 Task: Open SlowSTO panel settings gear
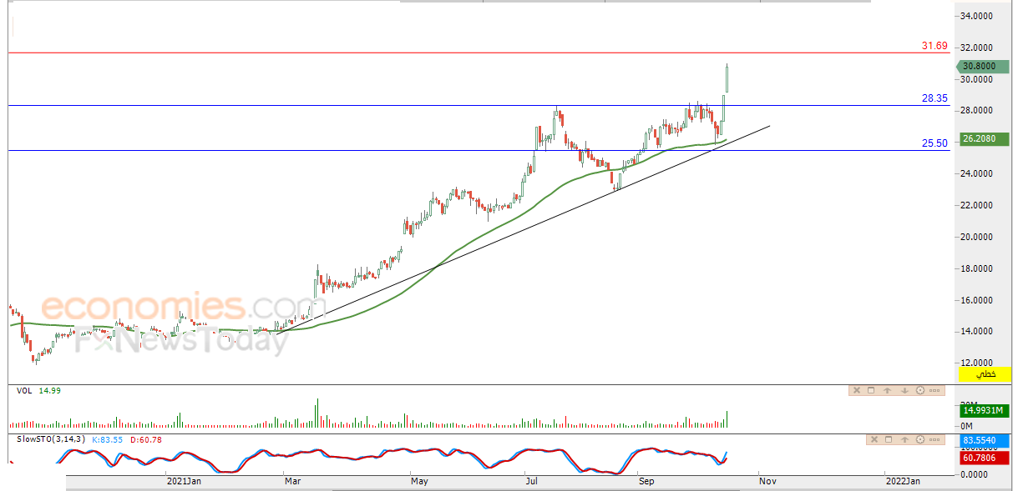(920, 439)
